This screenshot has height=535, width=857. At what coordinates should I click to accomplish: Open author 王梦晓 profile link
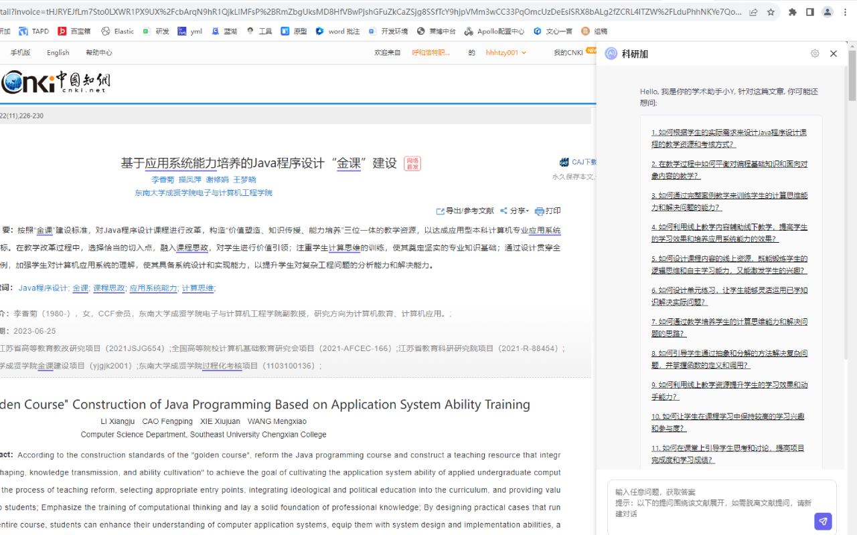[x=244, y=180]
